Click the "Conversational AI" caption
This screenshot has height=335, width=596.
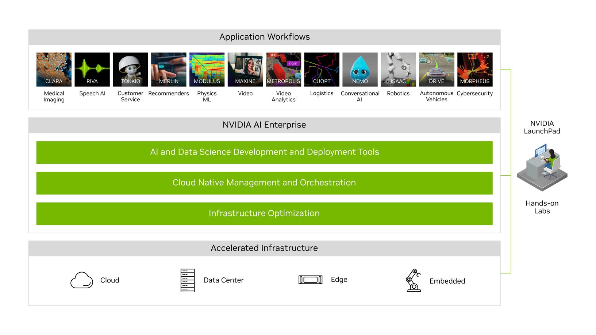(x=360, y=97)
